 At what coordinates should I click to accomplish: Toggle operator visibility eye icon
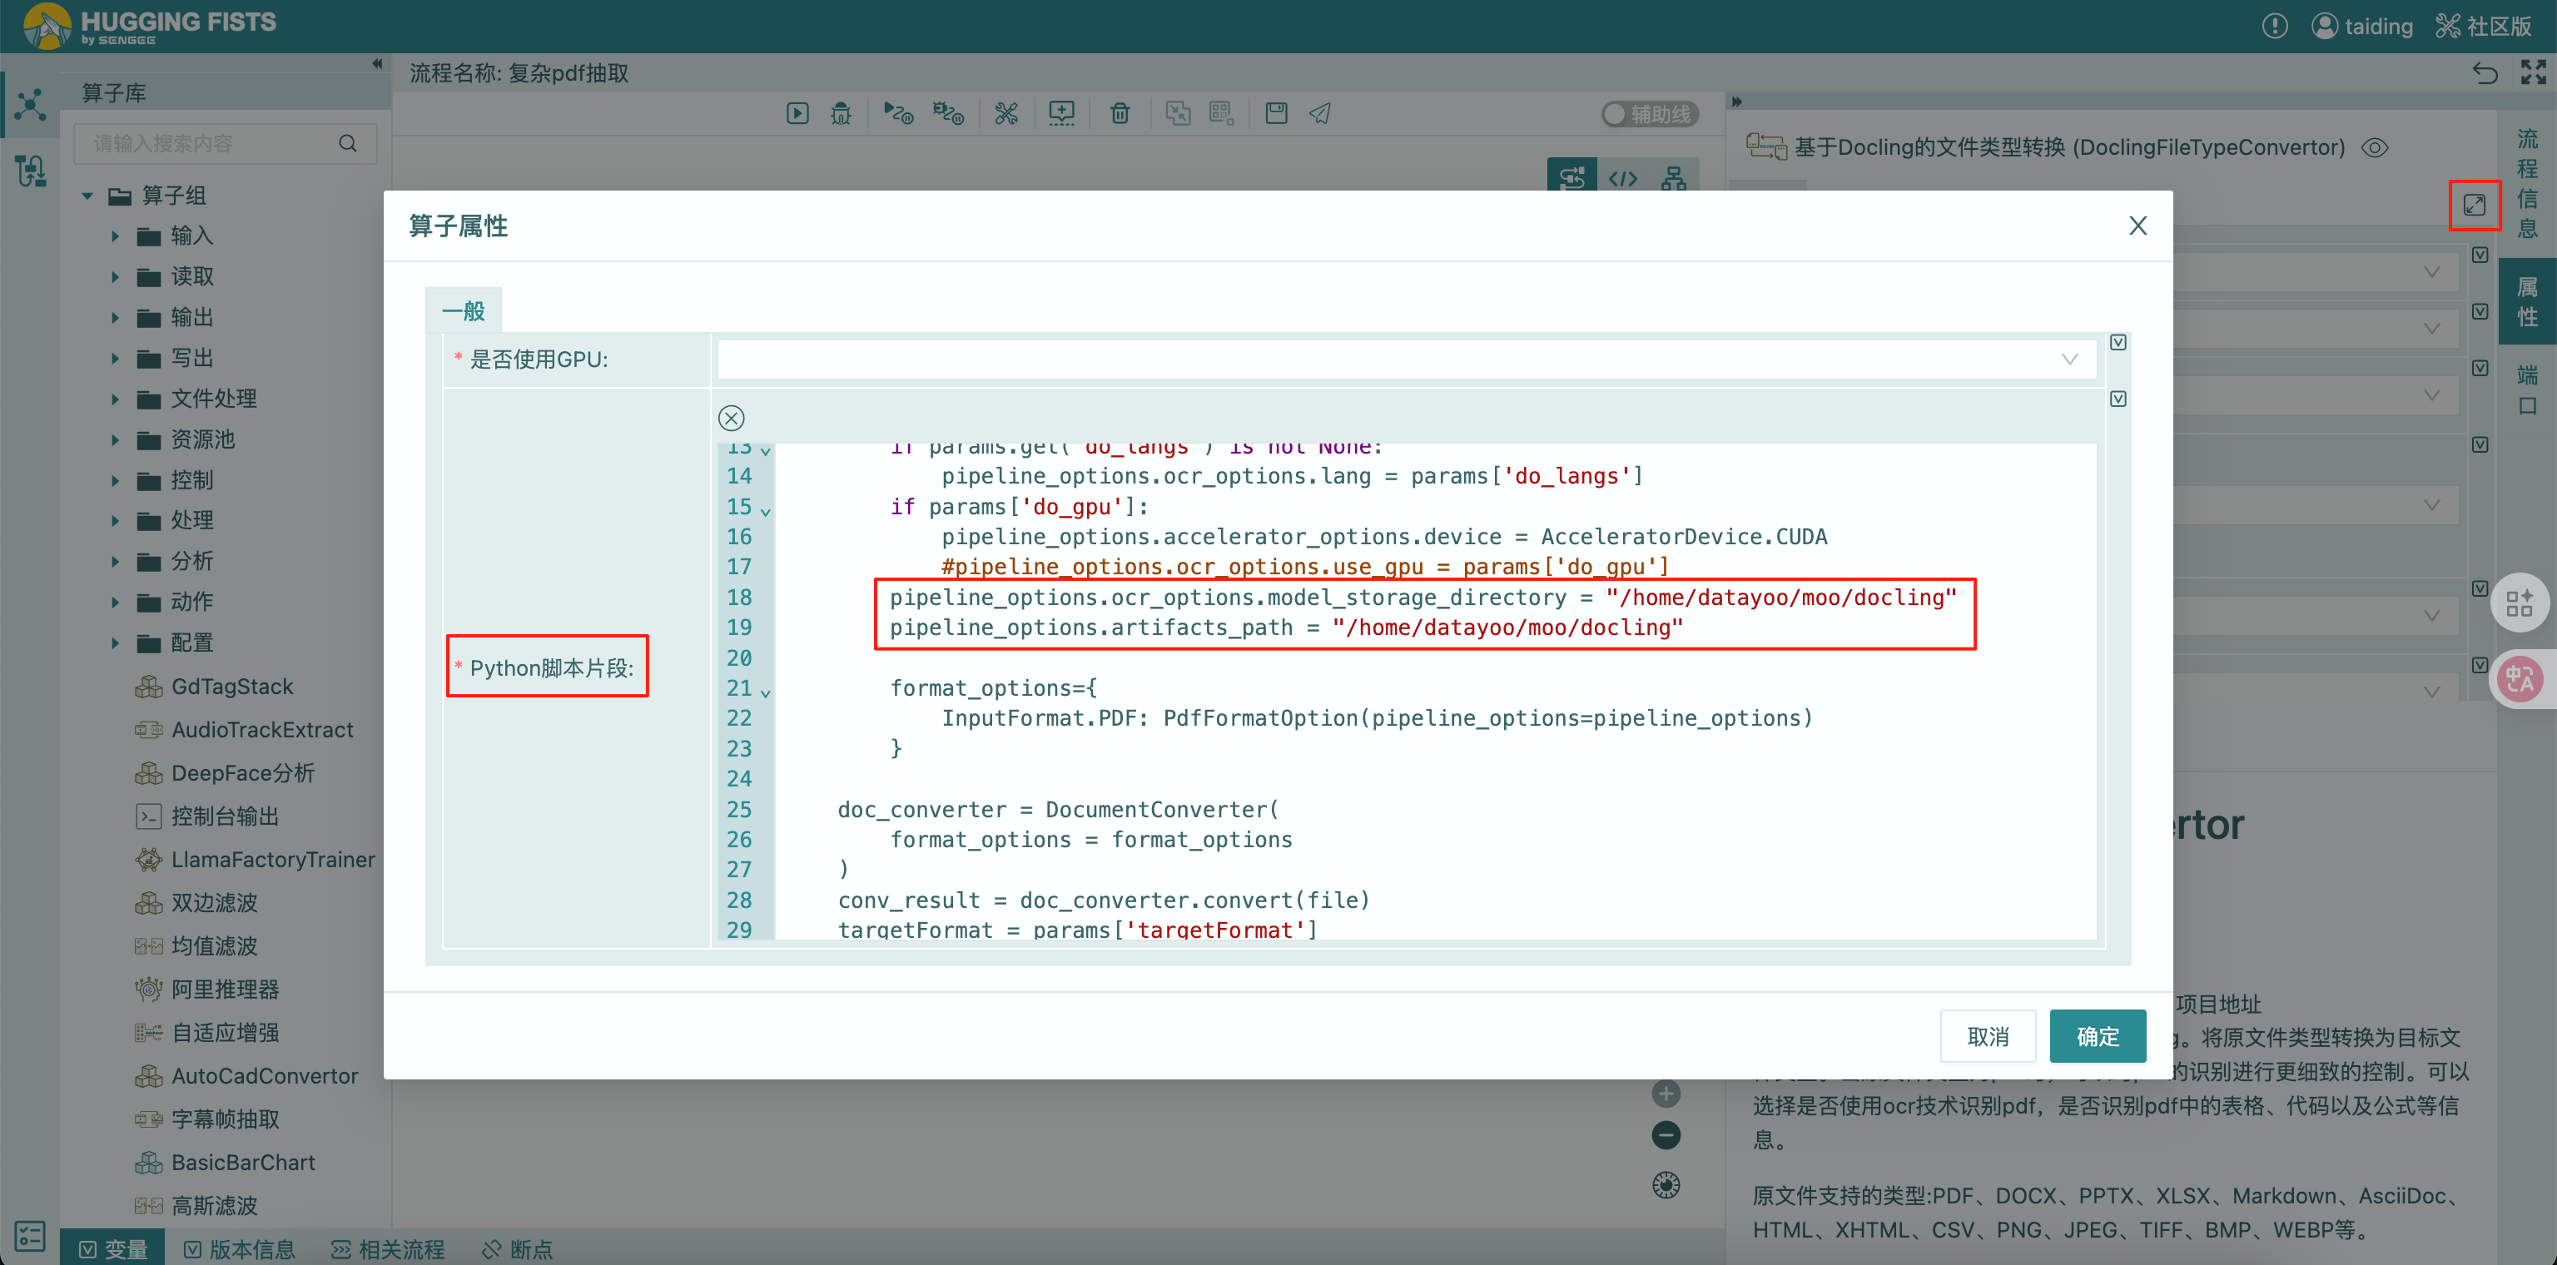[x=2375, y=148]
